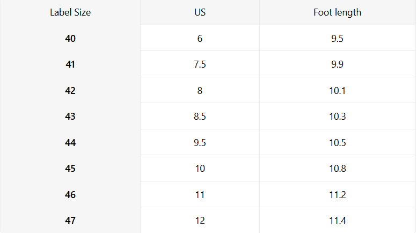Click foot length 11.4 cell
The width and height of the screenshot is (417, 233).
pos(337,221)
